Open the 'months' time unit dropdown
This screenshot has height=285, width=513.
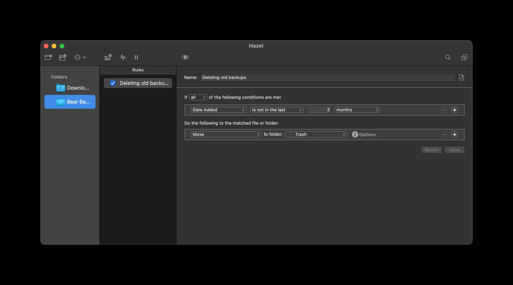pyautogui.click(x=357, y=110)
